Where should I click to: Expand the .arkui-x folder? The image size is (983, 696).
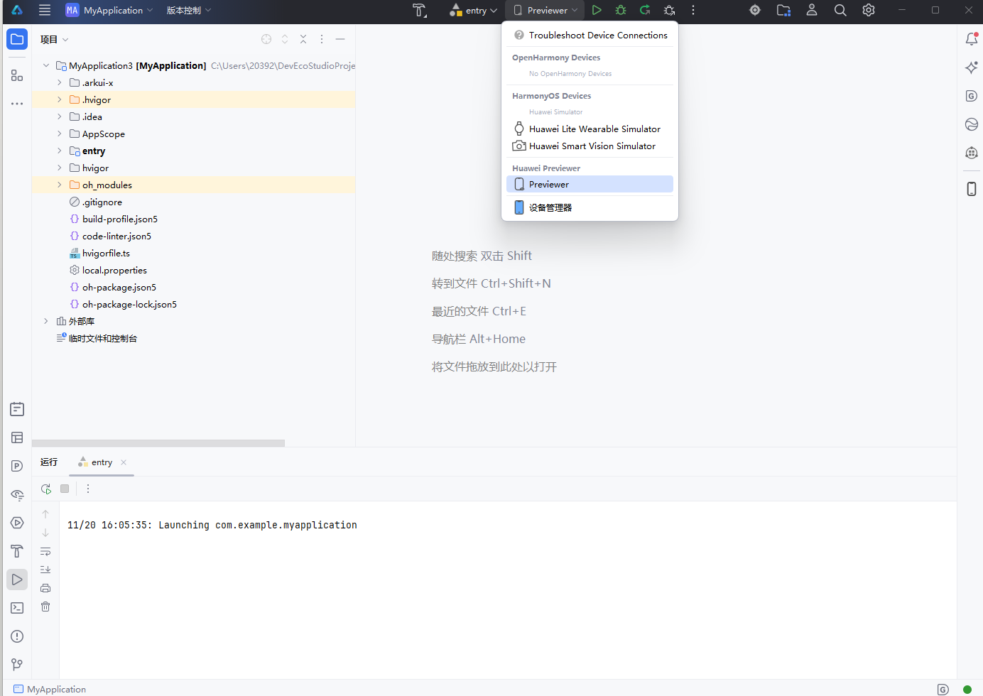pyautogui.click(x=60, y=82)
